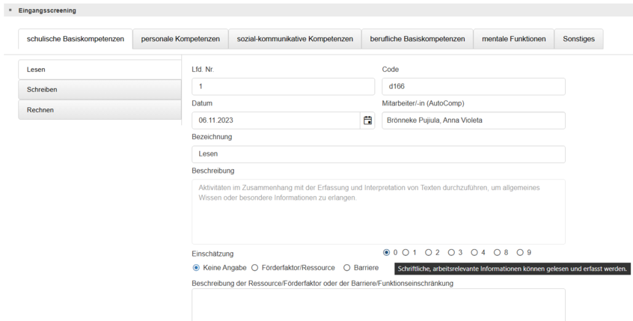Collapse the Eingangsscreening section

point(10,10)
